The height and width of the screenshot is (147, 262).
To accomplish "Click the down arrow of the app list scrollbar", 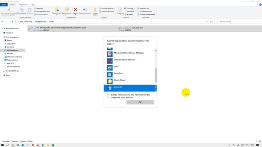I will 156,89.
